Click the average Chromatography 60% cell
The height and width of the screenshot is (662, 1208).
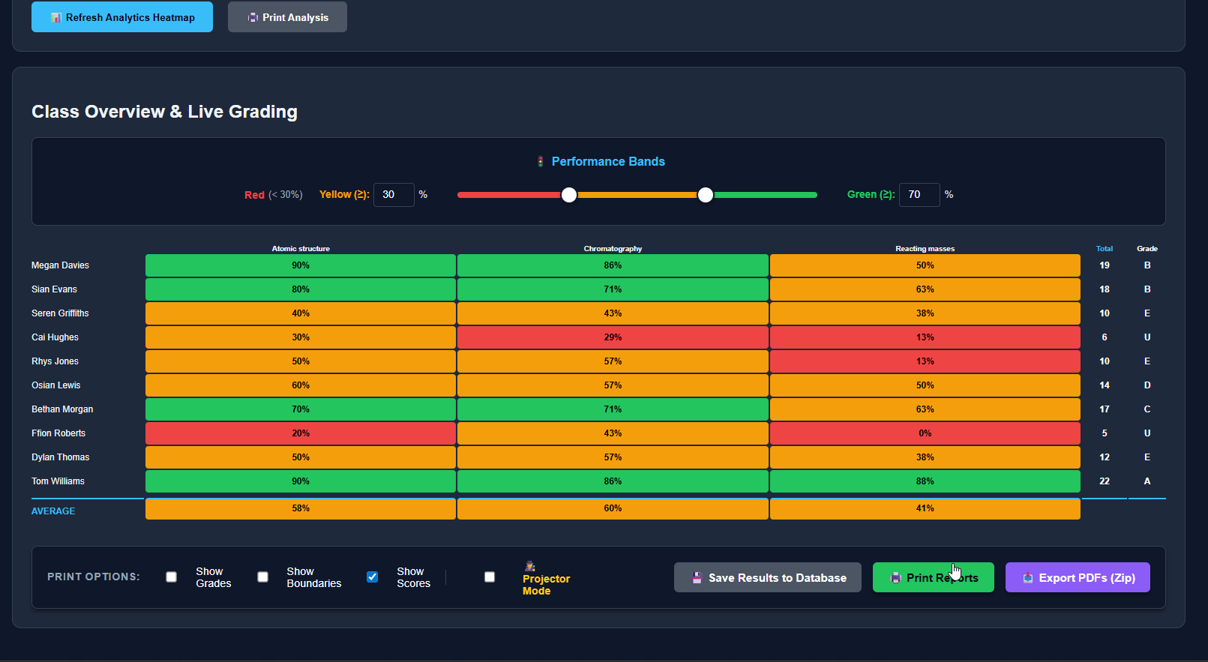613,508
